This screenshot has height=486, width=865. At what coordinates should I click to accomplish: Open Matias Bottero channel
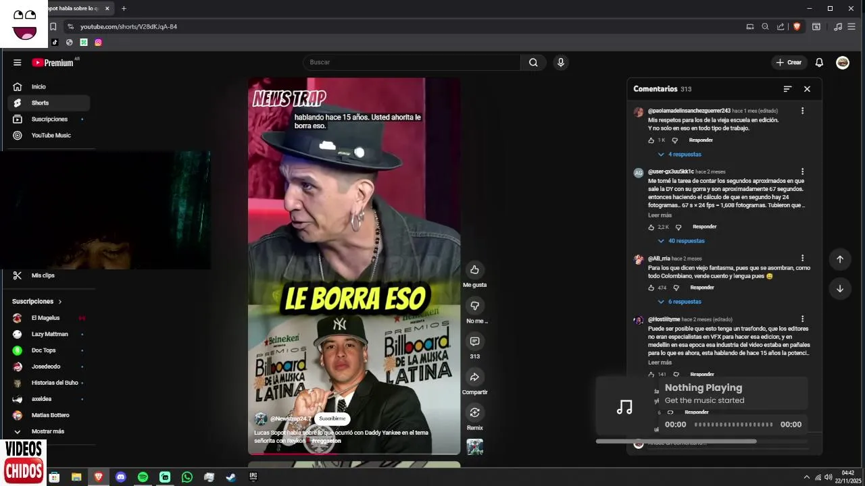click(x=49, y=415)
